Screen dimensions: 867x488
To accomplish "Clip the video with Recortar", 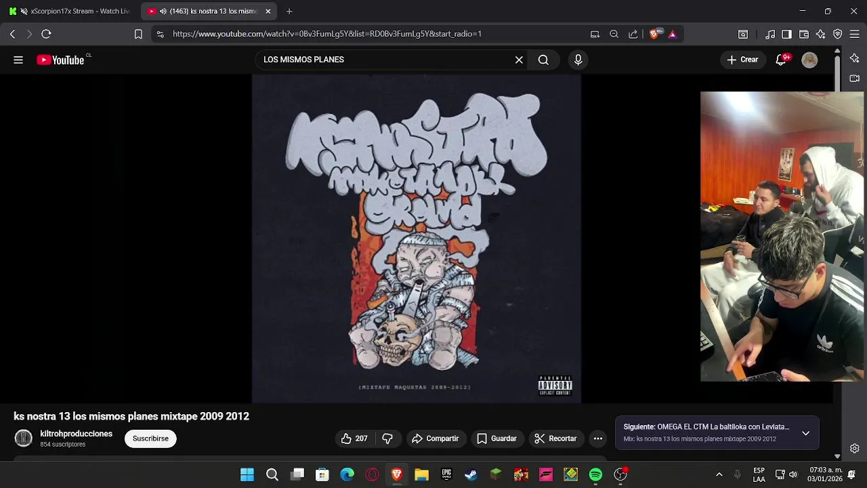I will [555, 439].
